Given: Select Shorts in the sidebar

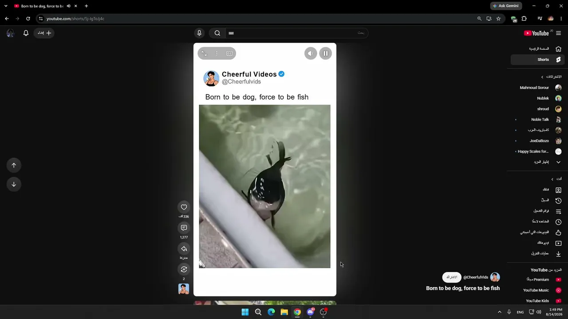Looking at the screenshot, I should [x=537, y=59].
